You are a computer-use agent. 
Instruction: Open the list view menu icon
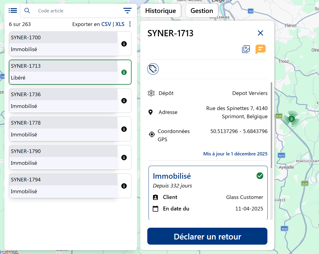tap(13, 11)
